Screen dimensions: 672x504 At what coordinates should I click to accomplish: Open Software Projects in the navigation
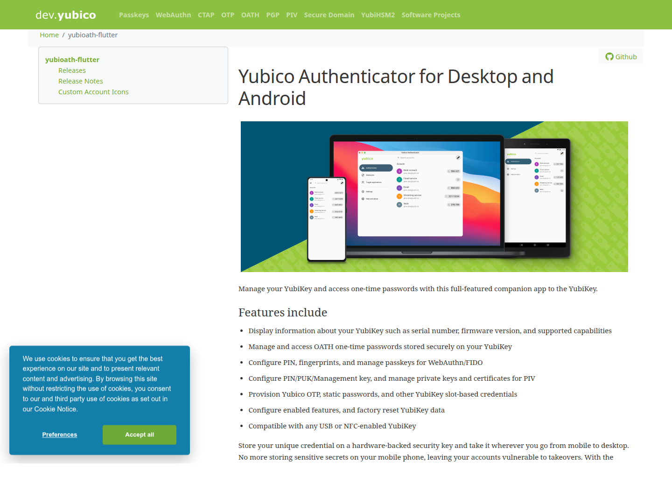point(431,15)
